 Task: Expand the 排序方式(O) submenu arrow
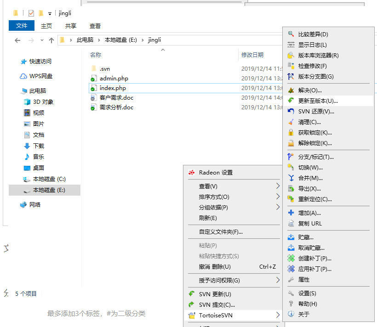point(278,197)
